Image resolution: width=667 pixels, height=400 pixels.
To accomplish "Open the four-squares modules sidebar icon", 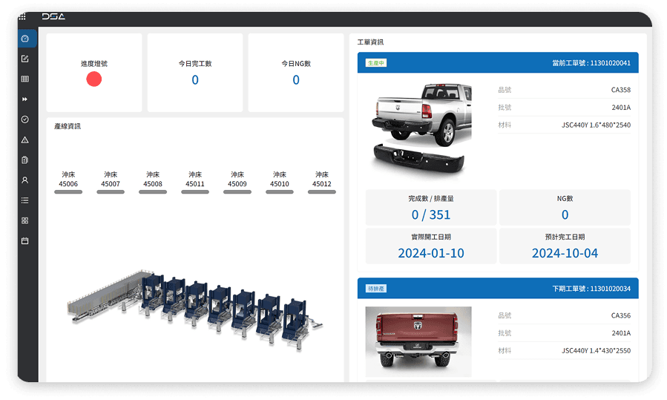I will [25, 220].
